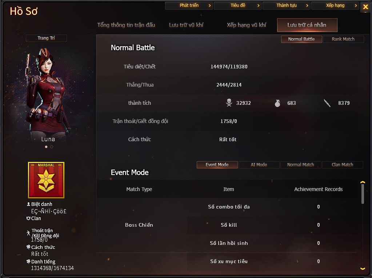Click the knife kills icon

327,103
